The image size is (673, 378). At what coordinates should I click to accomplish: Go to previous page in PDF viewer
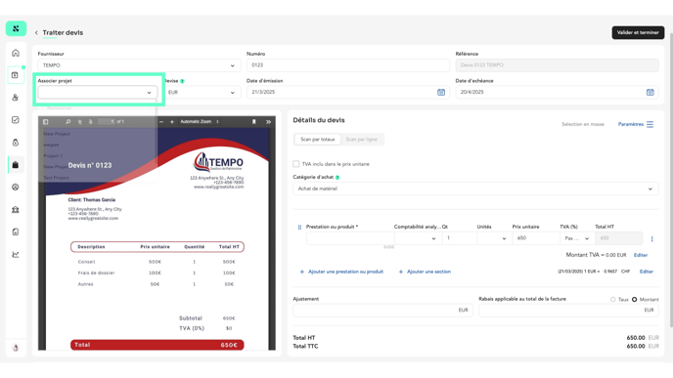pyautogui.click(x=79, y=122)
